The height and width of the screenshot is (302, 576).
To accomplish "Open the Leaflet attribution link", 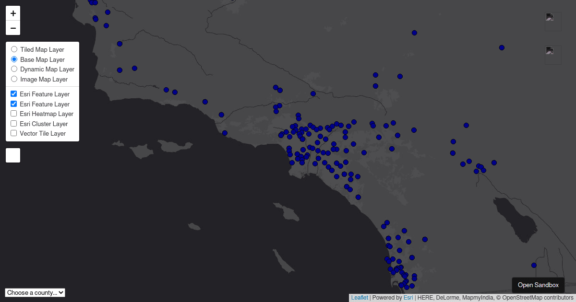I will (360, 297).
